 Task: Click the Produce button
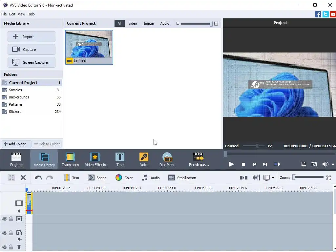pyautogui.click(x=199, y=159)
